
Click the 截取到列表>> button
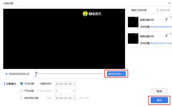click(116, 74)
